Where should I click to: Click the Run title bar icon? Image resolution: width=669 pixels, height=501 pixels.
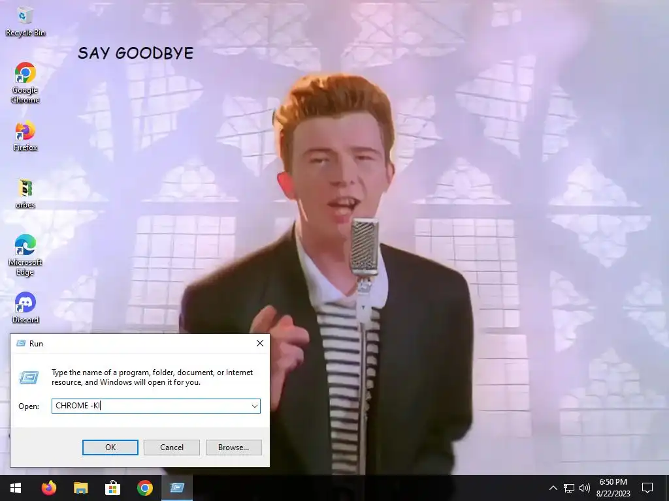pyautogui.click(x=20, y=343)
